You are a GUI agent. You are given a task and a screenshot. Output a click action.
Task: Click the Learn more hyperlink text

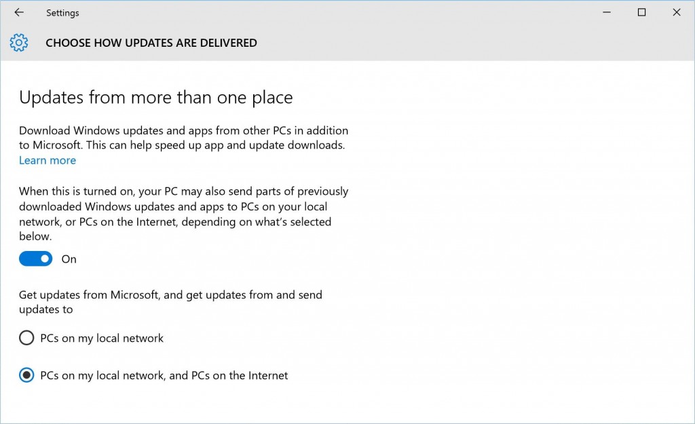pyautogui.click(x=47, y=160)
